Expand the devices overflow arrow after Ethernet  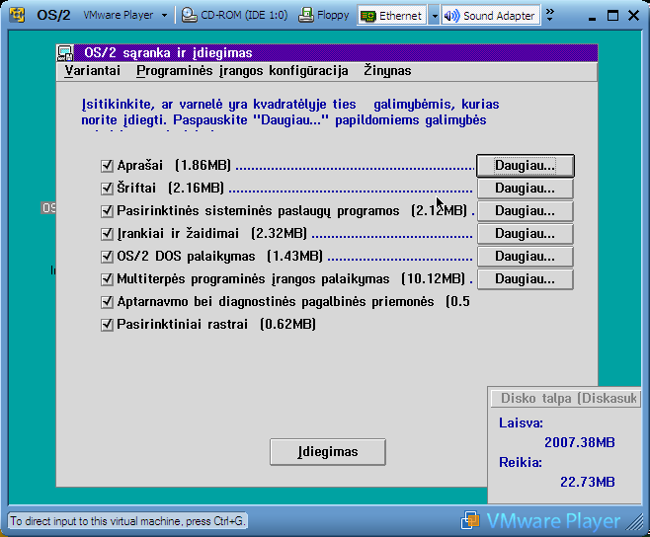tap(434, 16)
